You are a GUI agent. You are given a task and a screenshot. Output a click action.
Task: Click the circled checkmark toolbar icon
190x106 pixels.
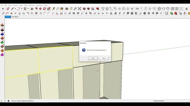point(159,9)
